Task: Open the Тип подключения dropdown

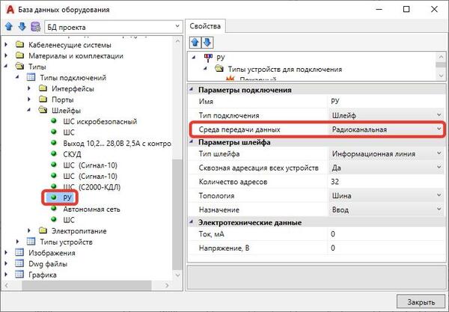Action: 438,115
